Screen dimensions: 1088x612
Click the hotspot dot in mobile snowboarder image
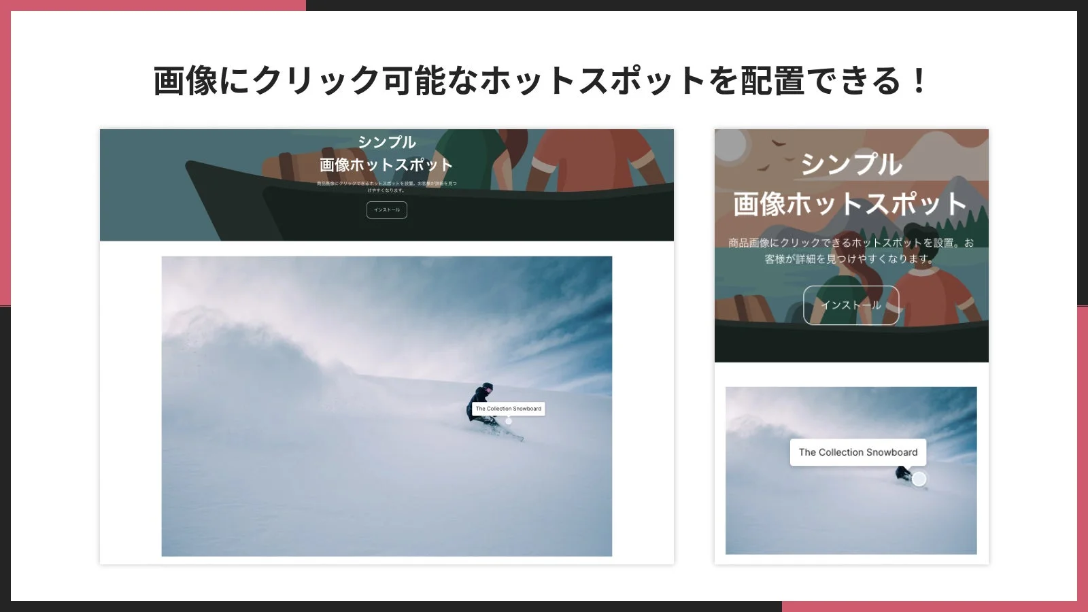pos(919,479)
